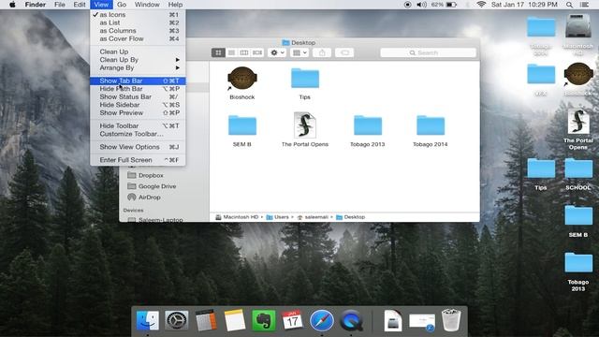Select the SEM B folder in Finder window

pos(242,130)
